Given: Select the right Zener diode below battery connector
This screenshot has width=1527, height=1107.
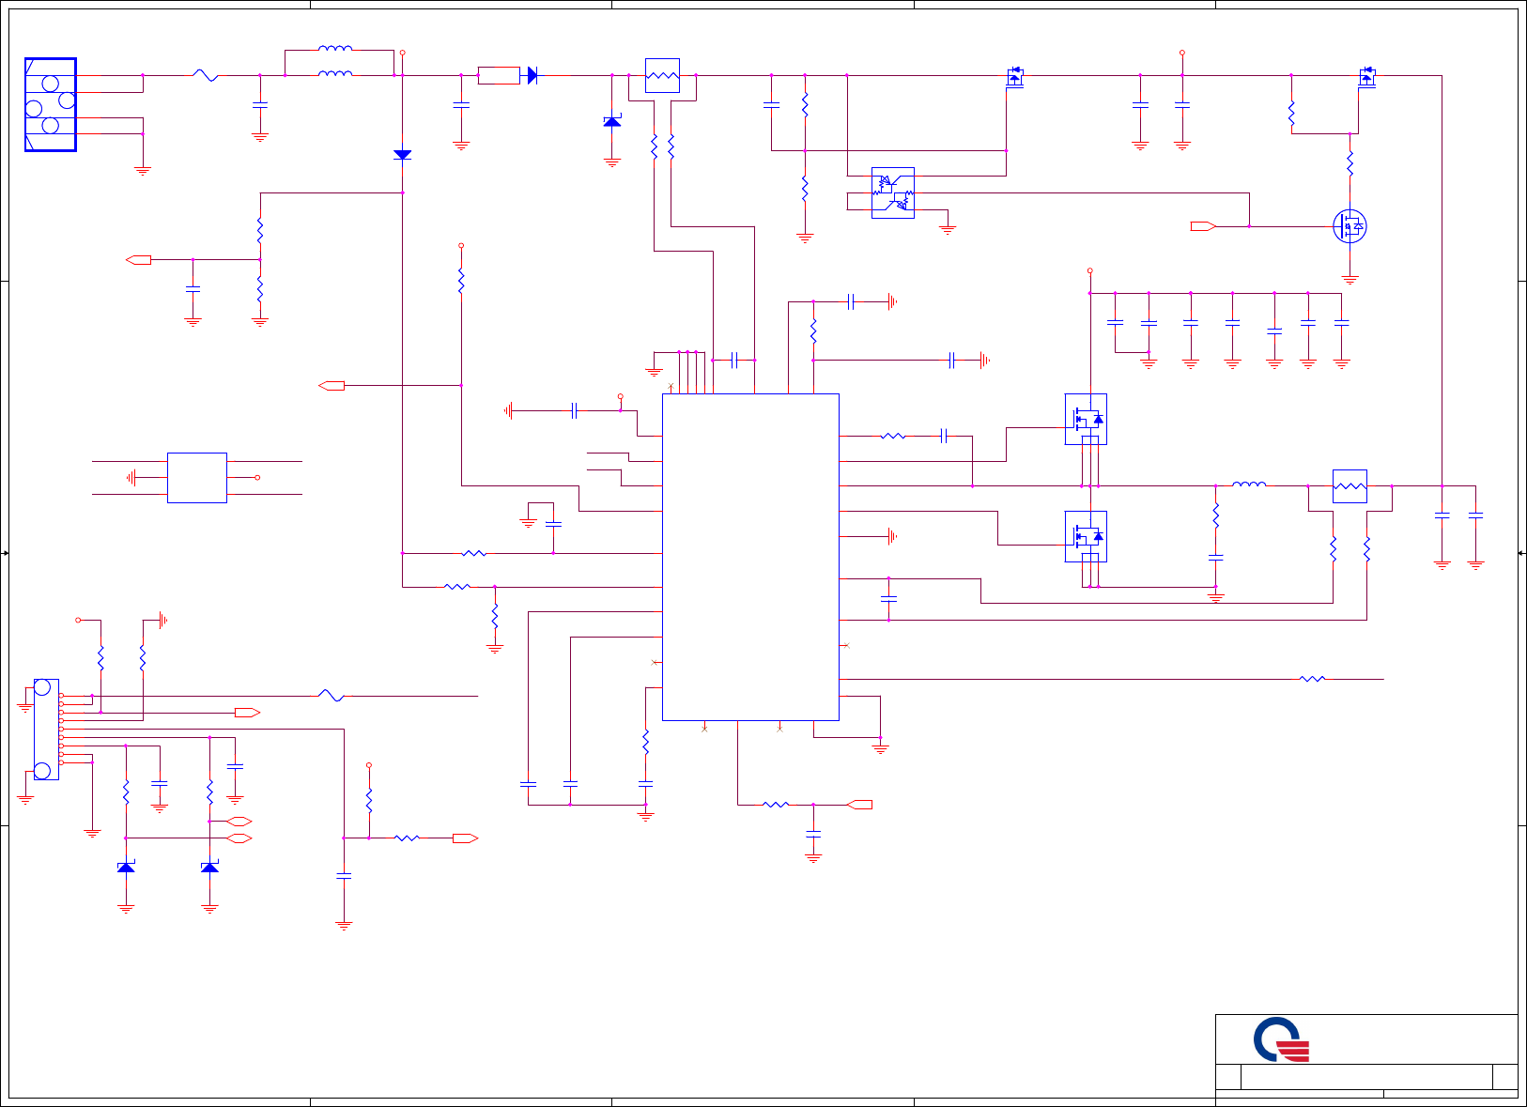Looking at the screenshot, I should coord(209,867).
